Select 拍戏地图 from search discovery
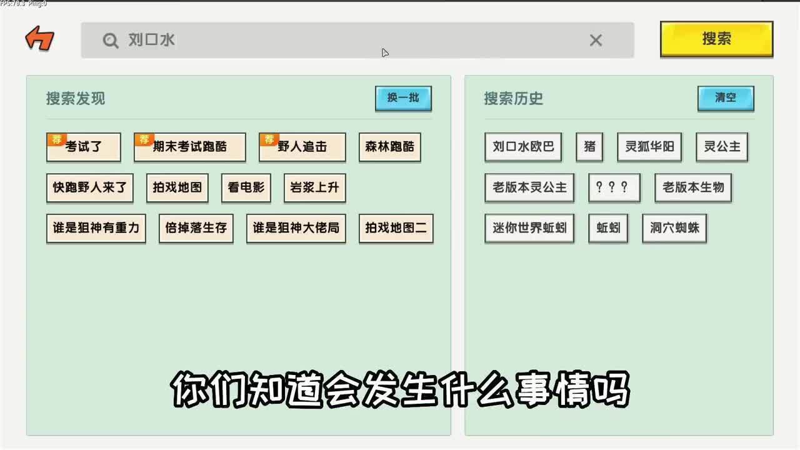800x450 pixels. coord(177,187)
